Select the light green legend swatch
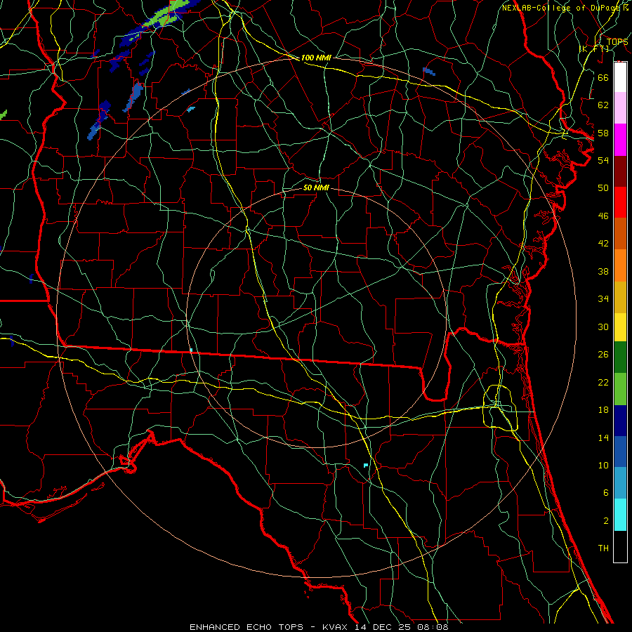This screenshot has height=632, width=632. 620,389
